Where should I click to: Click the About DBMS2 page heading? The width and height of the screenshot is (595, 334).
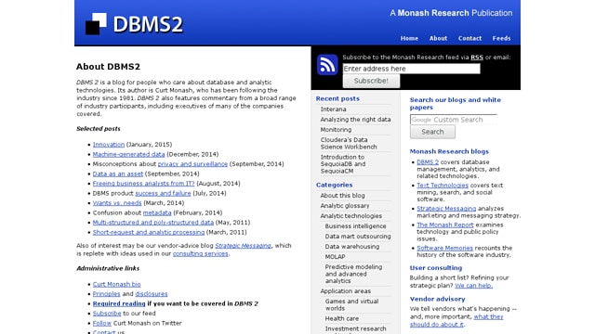point(108,67)
